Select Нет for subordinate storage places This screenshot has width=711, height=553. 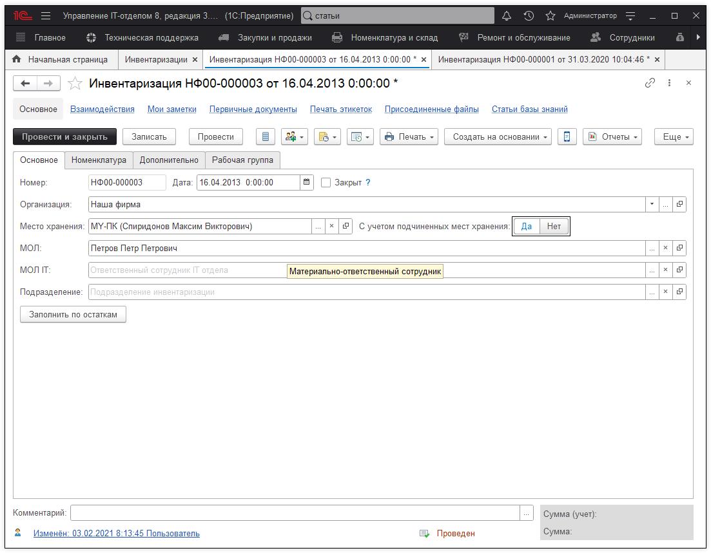pyautogui.click(x=554, y=226)
